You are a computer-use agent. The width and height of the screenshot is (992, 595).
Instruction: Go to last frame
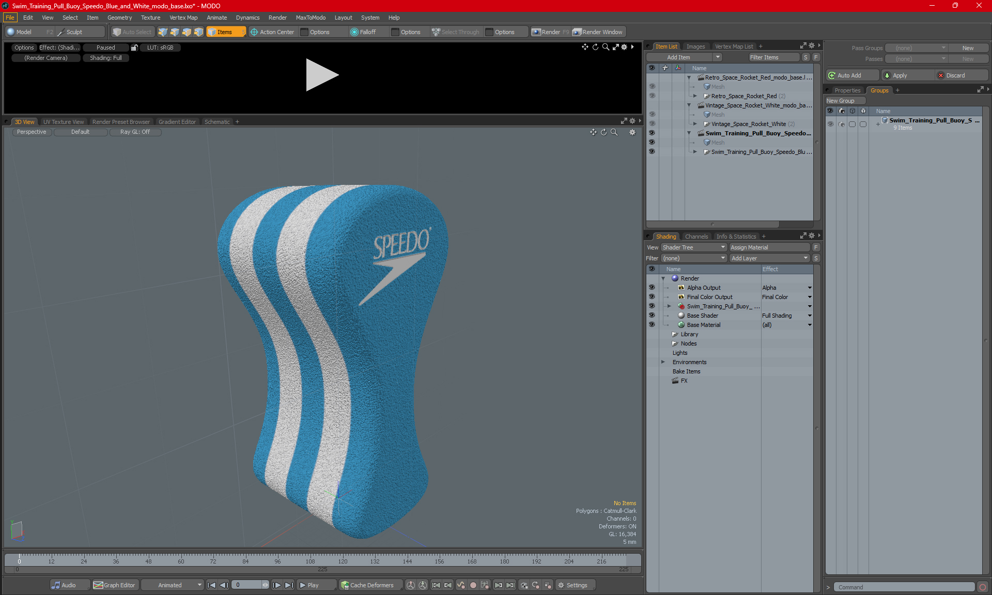pos(289,585)
